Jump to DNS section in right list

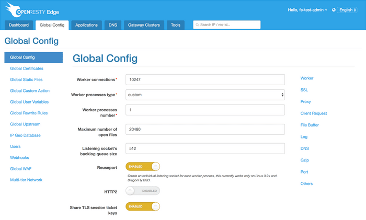click(x=305, y=148)
